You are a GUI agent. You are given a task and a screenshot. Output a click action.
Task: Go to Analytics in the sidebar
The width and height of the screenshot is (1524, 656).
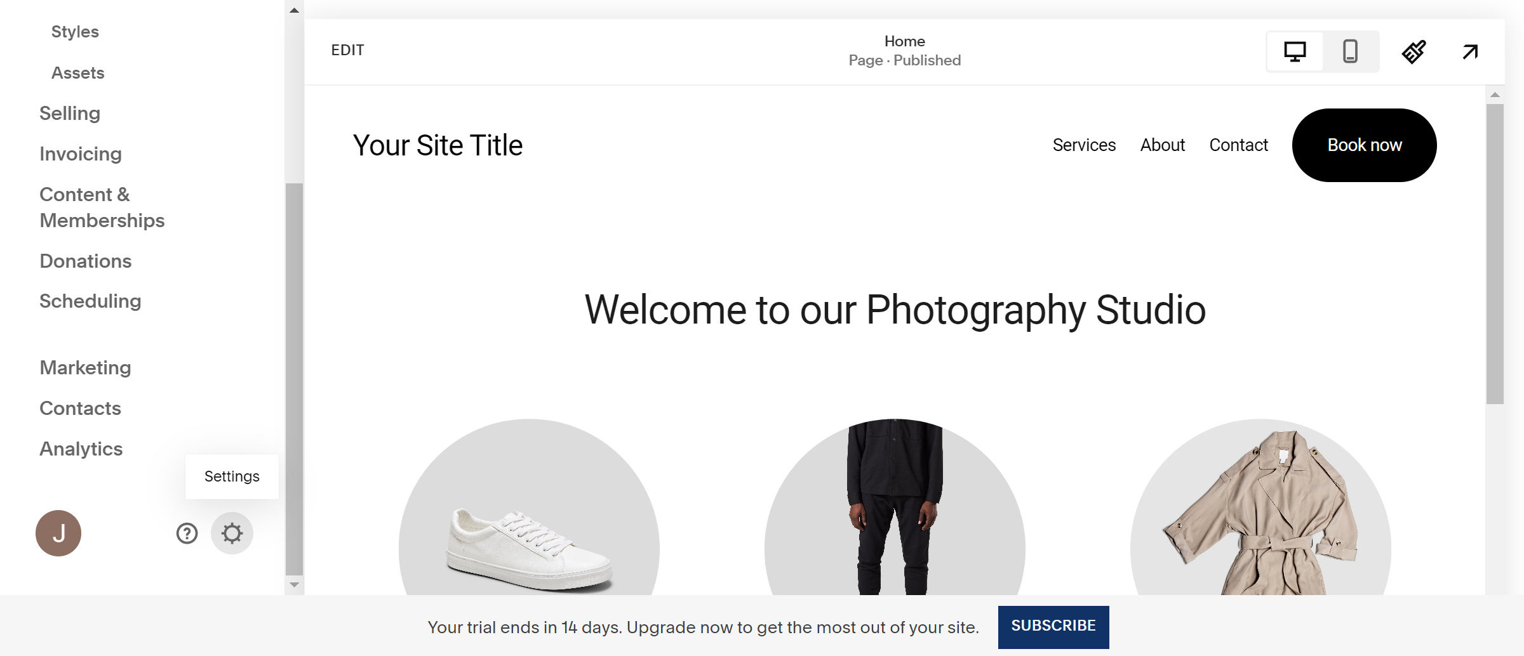click(x=81, y=449)
